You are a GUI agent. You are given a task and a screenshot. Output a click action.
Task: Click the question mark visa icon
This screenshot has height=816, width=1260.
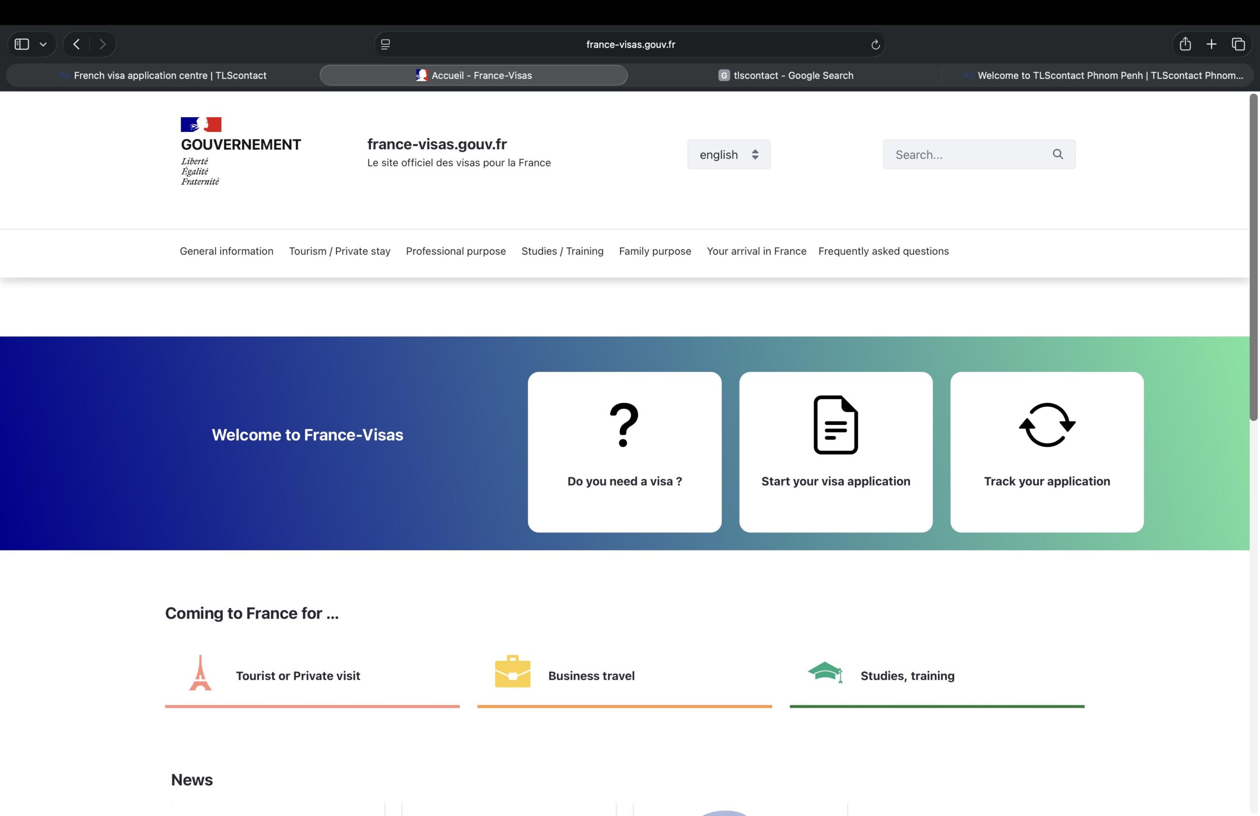pyautogui.click(x=624, y=425)
